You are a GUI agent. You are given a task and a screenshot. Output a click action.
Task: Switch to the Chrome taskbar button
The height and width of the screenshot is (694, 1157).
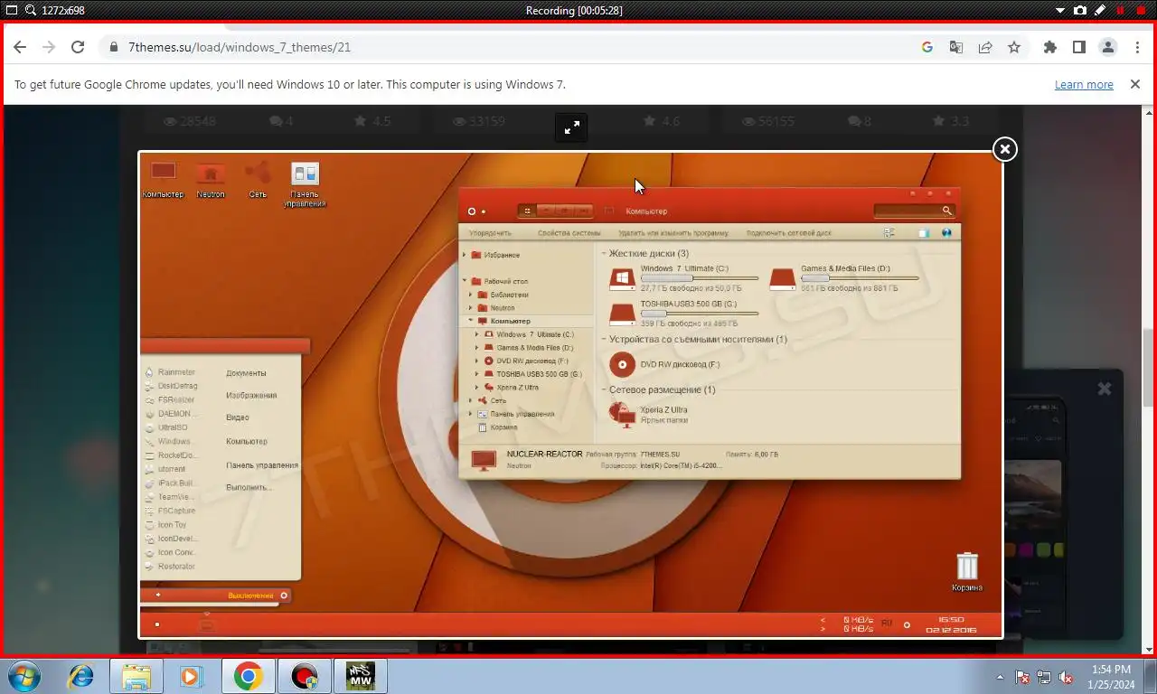pos(248,676)
